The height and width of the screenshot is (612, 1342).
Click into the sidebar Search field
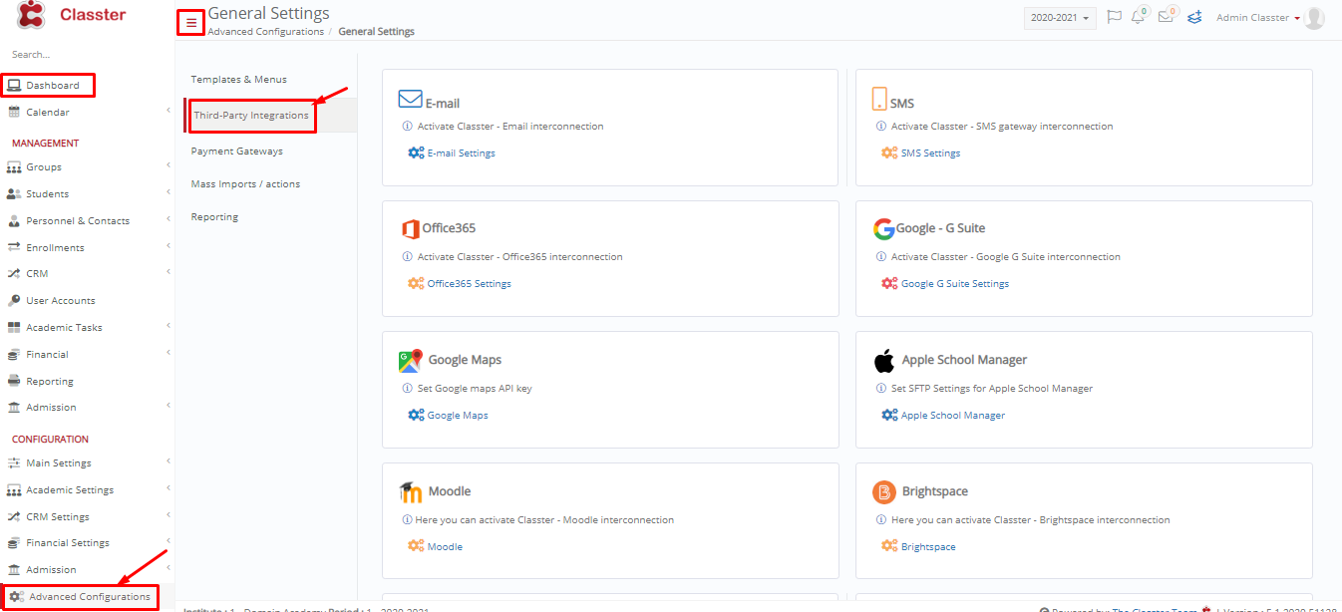click(87, 55)
